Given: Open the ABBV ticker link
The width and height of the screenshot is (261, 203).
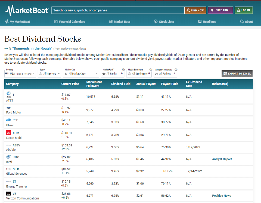Looking at the screenshot, I should (16, 145).
